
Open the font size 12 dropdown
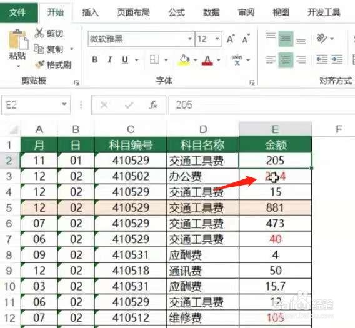[217, 39]
